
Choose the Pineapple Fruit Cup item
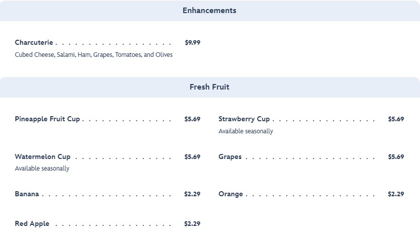coord(47,119)
